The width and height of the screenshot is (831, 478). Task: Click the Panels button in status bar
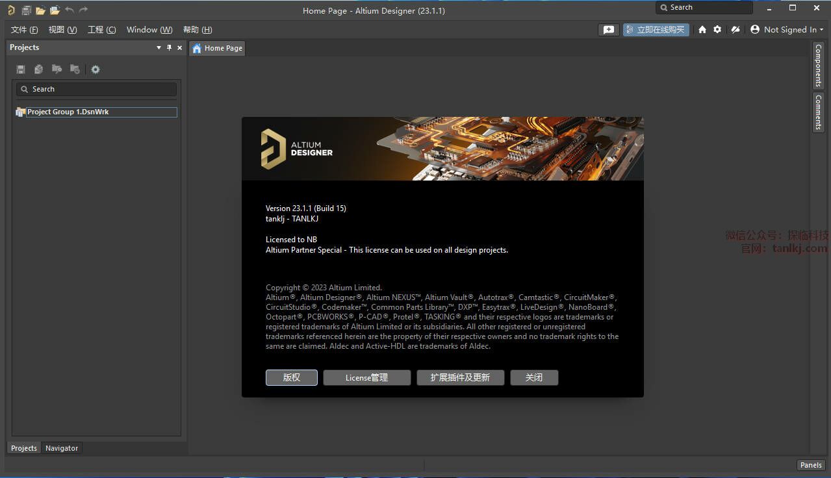coord(811,465)
